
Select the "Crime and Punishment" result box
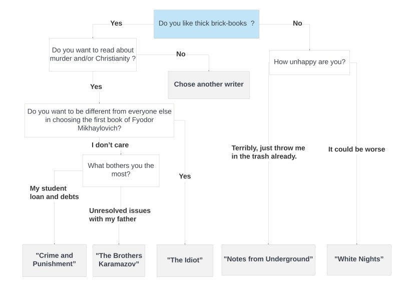pos(54,260)
